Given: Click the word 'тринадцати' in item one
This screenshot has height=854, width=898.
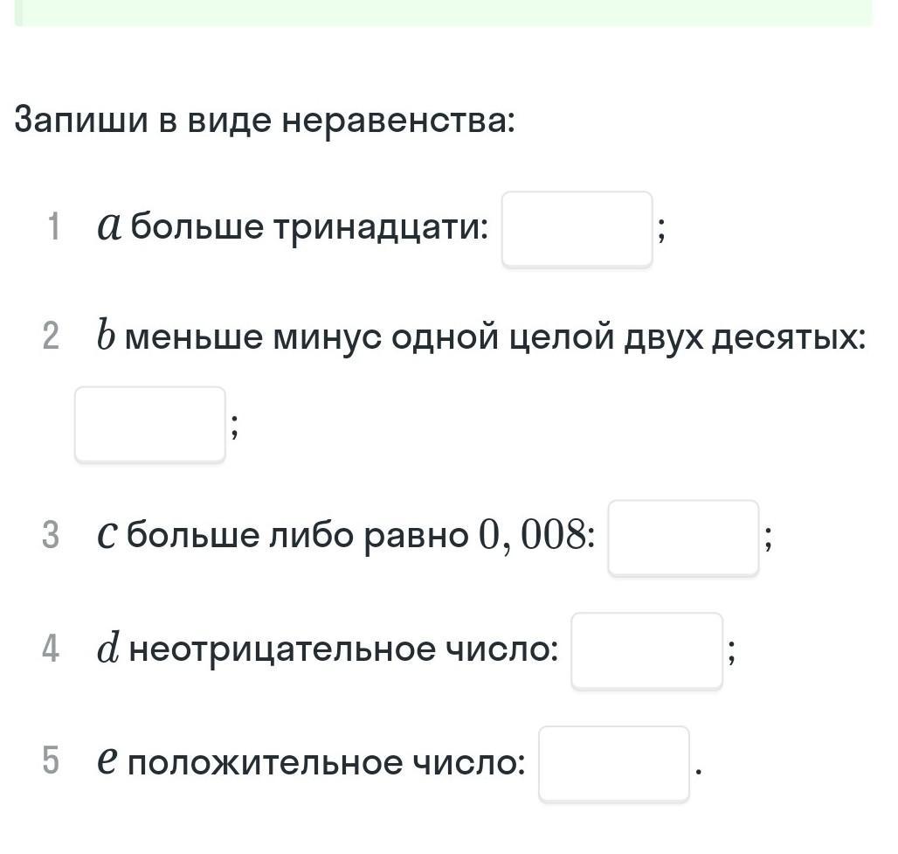Looking at the screenshot, I should pos(381,229).
